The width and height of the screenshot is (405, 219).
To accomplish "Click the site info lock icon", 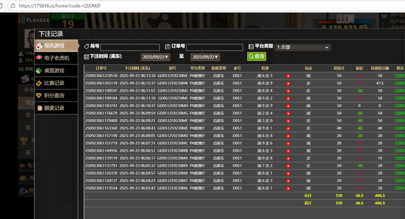I will [x=13, y=6].
